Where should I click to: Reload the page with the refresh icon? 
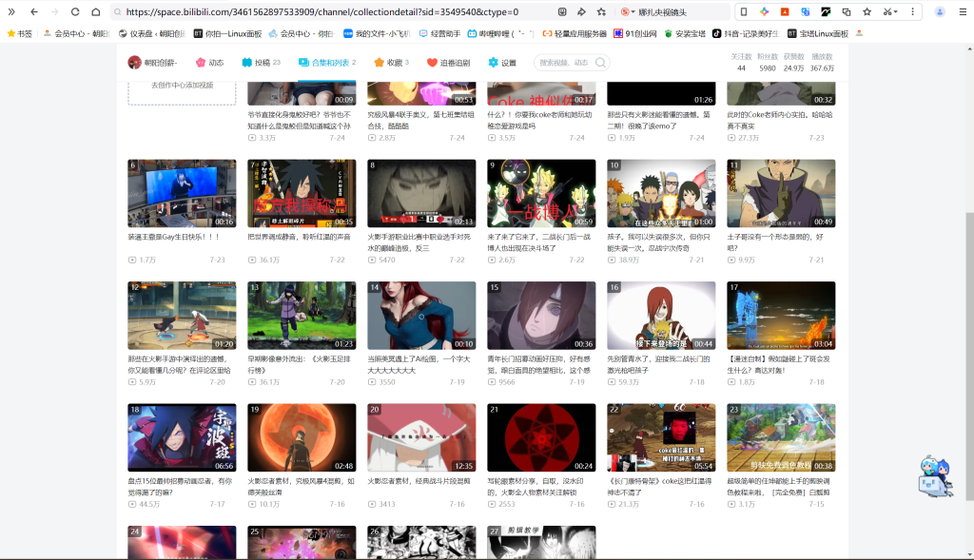pos(74,11)
